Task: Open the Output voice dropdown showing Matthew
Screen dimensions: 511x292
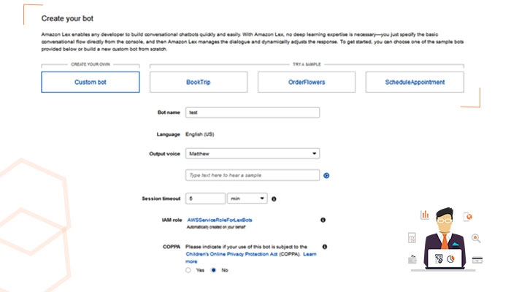Action: click(253, 154)
